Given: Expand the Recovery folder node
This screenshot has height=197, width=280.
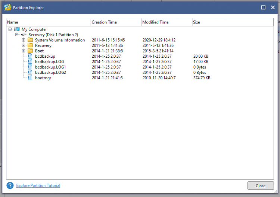Looking at the screenshot, I should [x=24, y=45].
